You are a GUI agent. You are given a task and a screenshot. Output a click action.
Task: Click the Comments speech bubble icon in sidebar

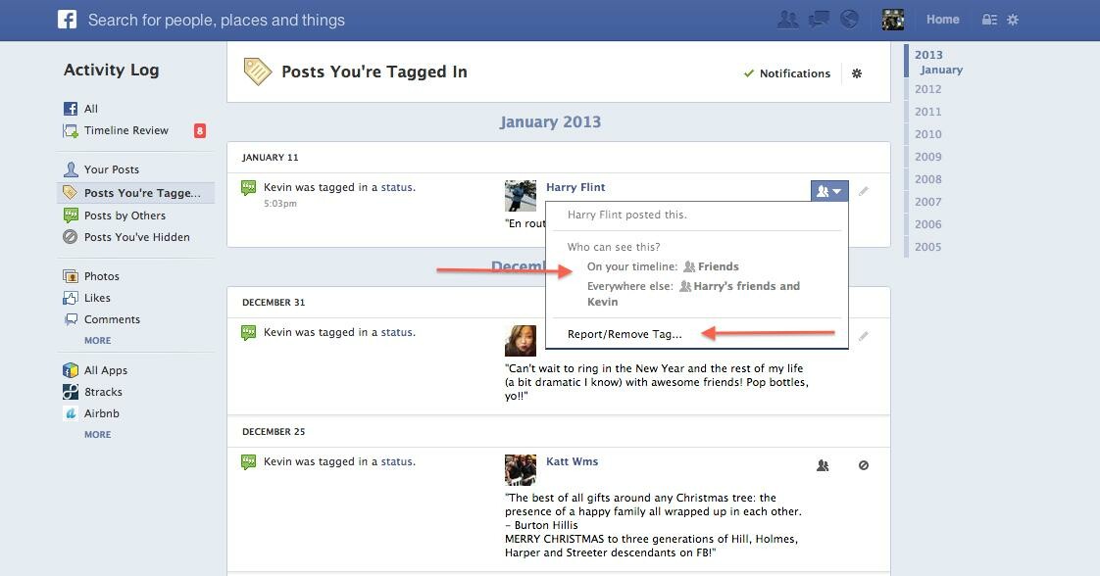tap(71, 319)
